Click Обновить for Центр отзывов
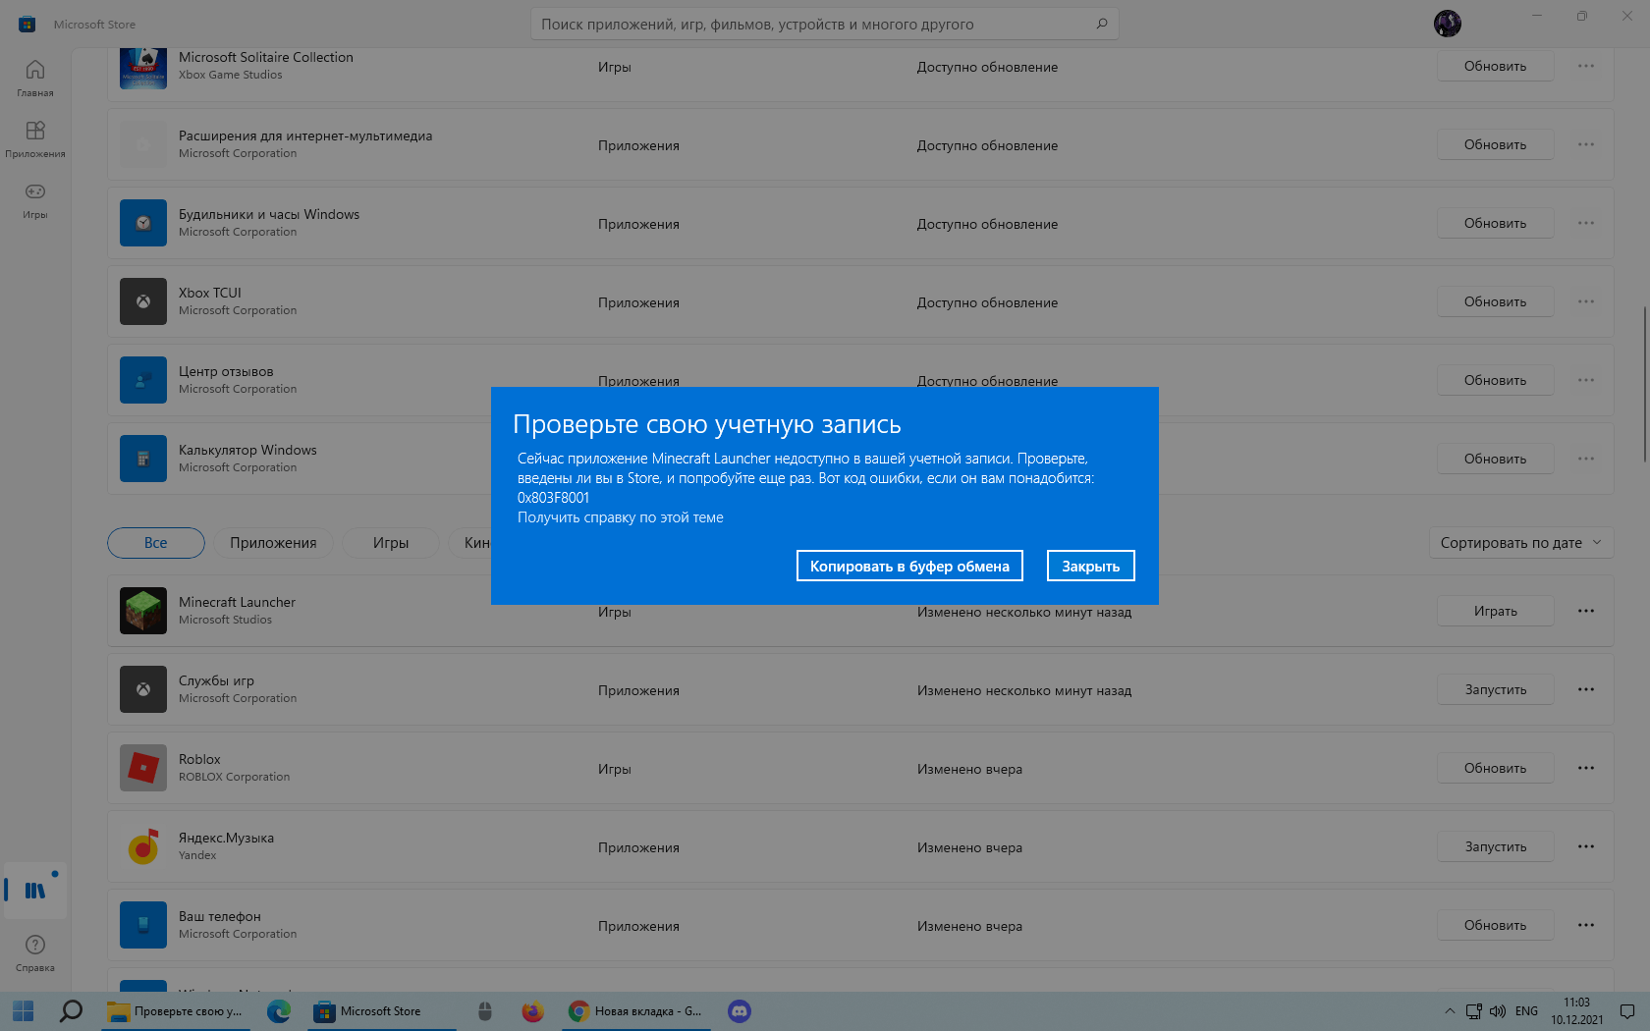The width and height of the screenshot is (1650, 1031). [x=1495, y=380]
